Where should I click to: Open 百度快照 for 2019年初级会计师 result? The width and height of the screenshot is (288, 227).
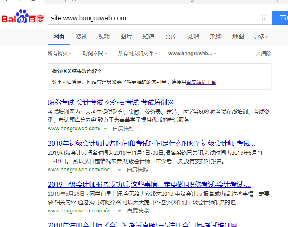[x=137, y=169]
